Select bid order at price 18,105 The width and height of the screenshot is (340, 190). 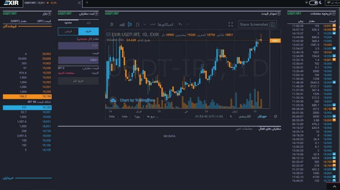27,150
